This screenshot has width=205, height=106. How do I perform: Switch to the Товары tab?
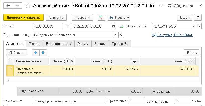click(x=34, y=44)
